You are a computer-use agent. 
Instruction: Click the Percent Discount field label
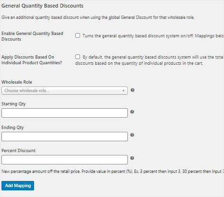click(x=18, y=151)
